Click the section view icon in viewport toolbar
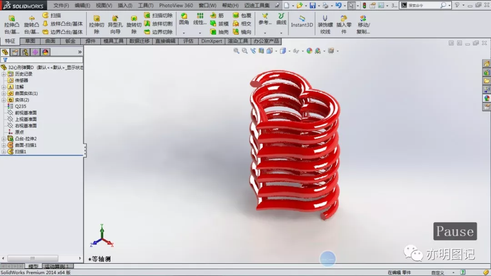The width and height of the screenshot is (491, 276). click(x=261, y=51)
